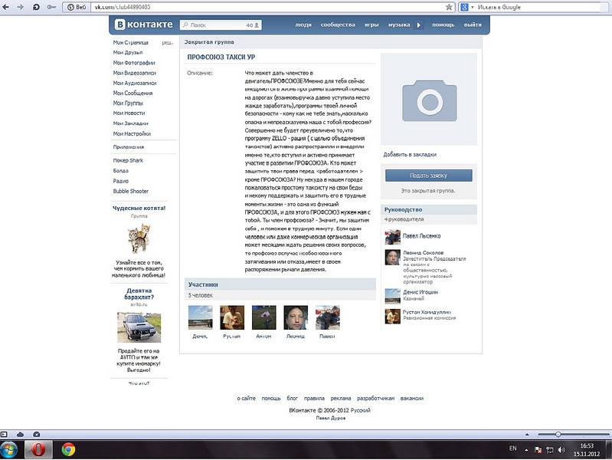Open 'музыка' in the top menu
Image resolution: width=612 pixels, height=460 pixels.
coord(399,25)
